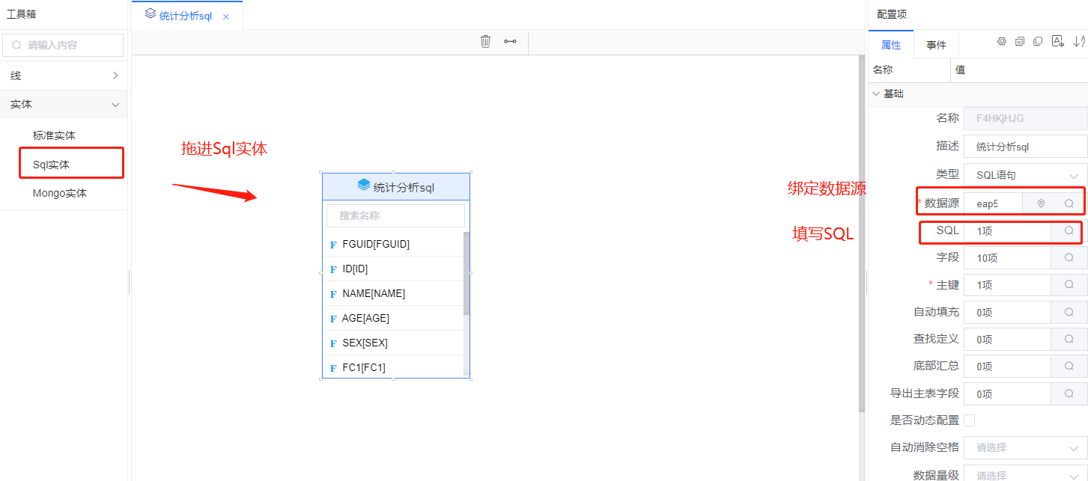Click the search icon in SQL row
This screenshot has width=1088, height=481.
[x=1069, y=231]
